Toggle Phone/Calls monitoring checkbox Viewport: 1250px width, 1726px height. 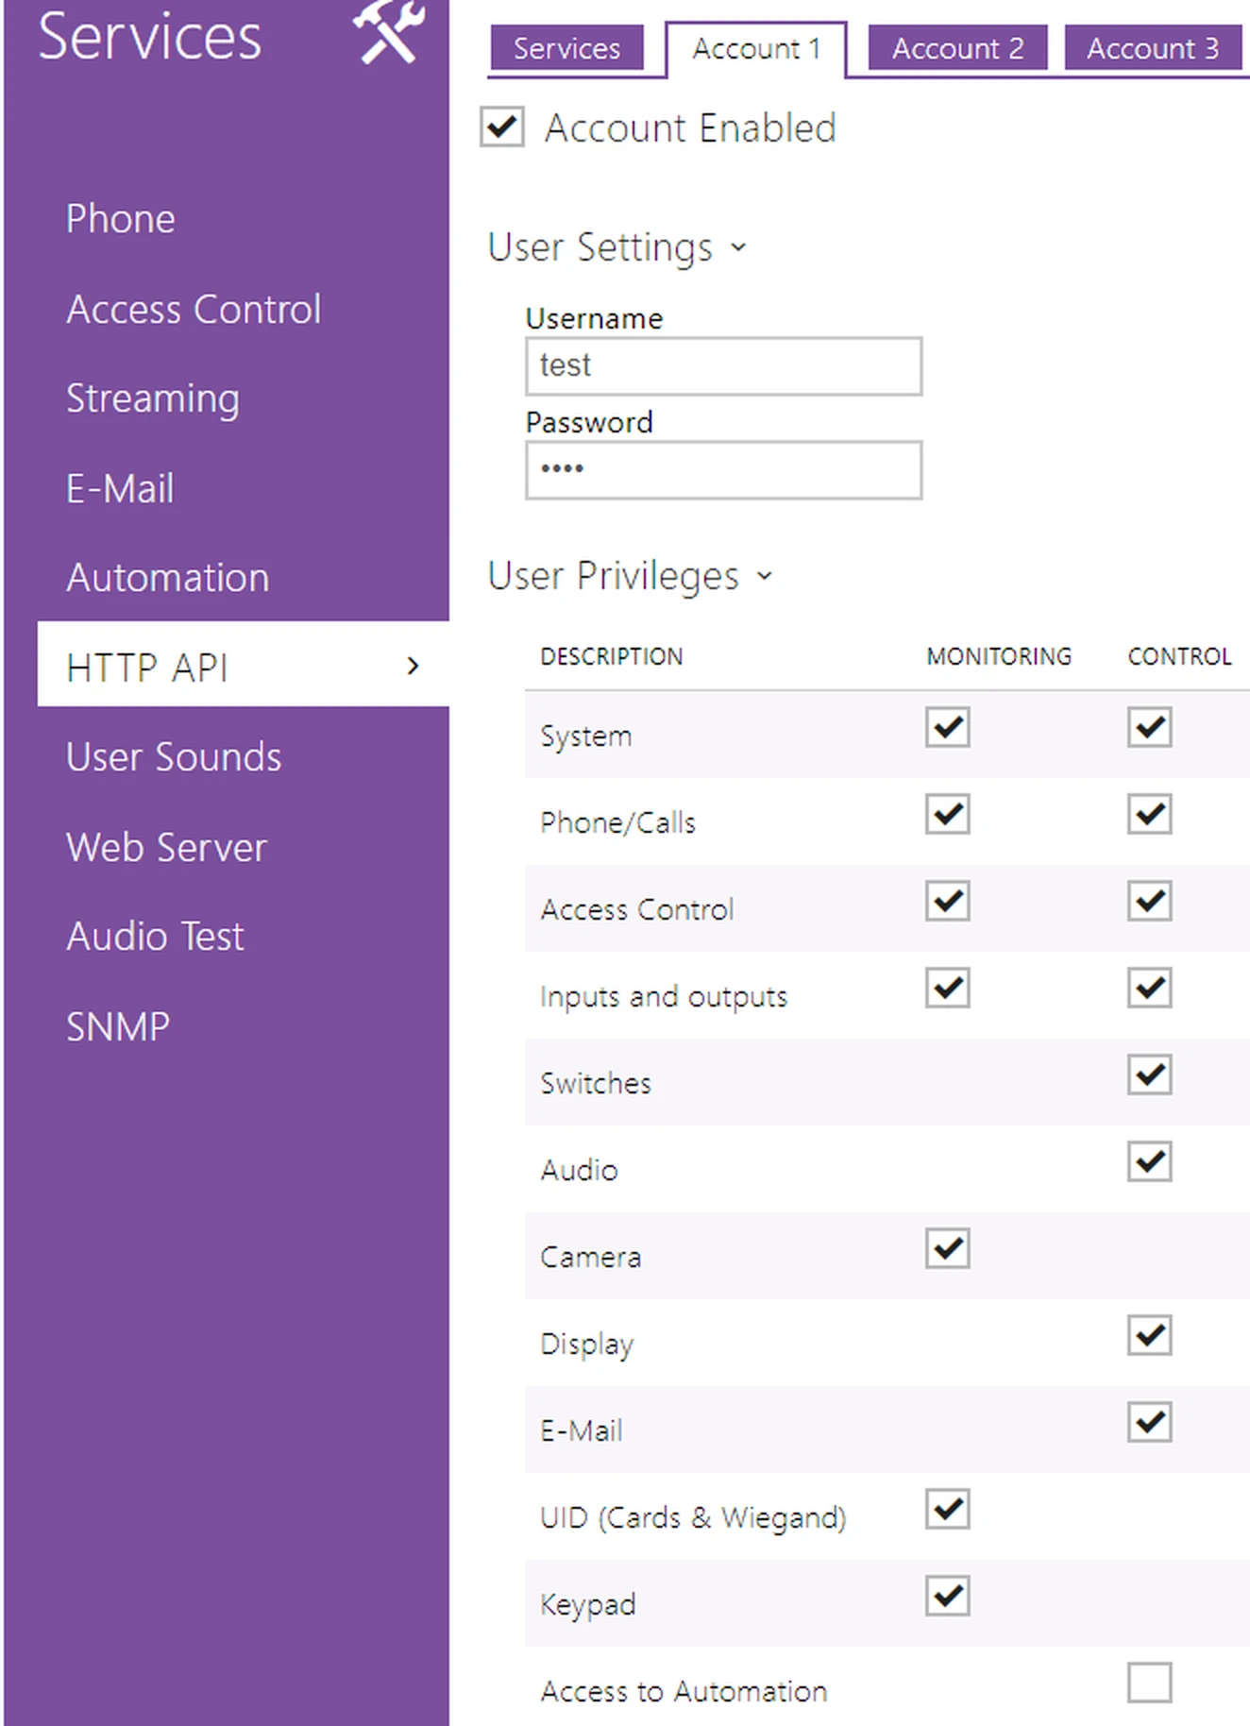click(948, 814)
